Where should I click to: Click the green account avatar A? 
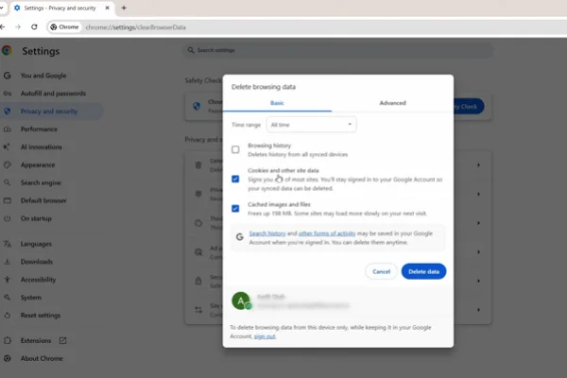(x=241, y=301)
